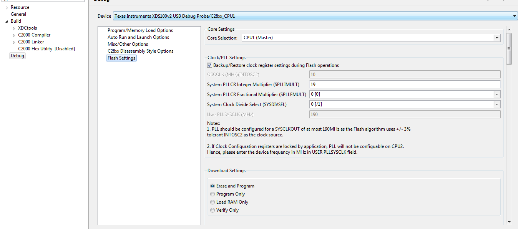This screenshot has width=518, height=229.
Task: Open Auto Run and Launch Options
Action: [x=138, y=37]
